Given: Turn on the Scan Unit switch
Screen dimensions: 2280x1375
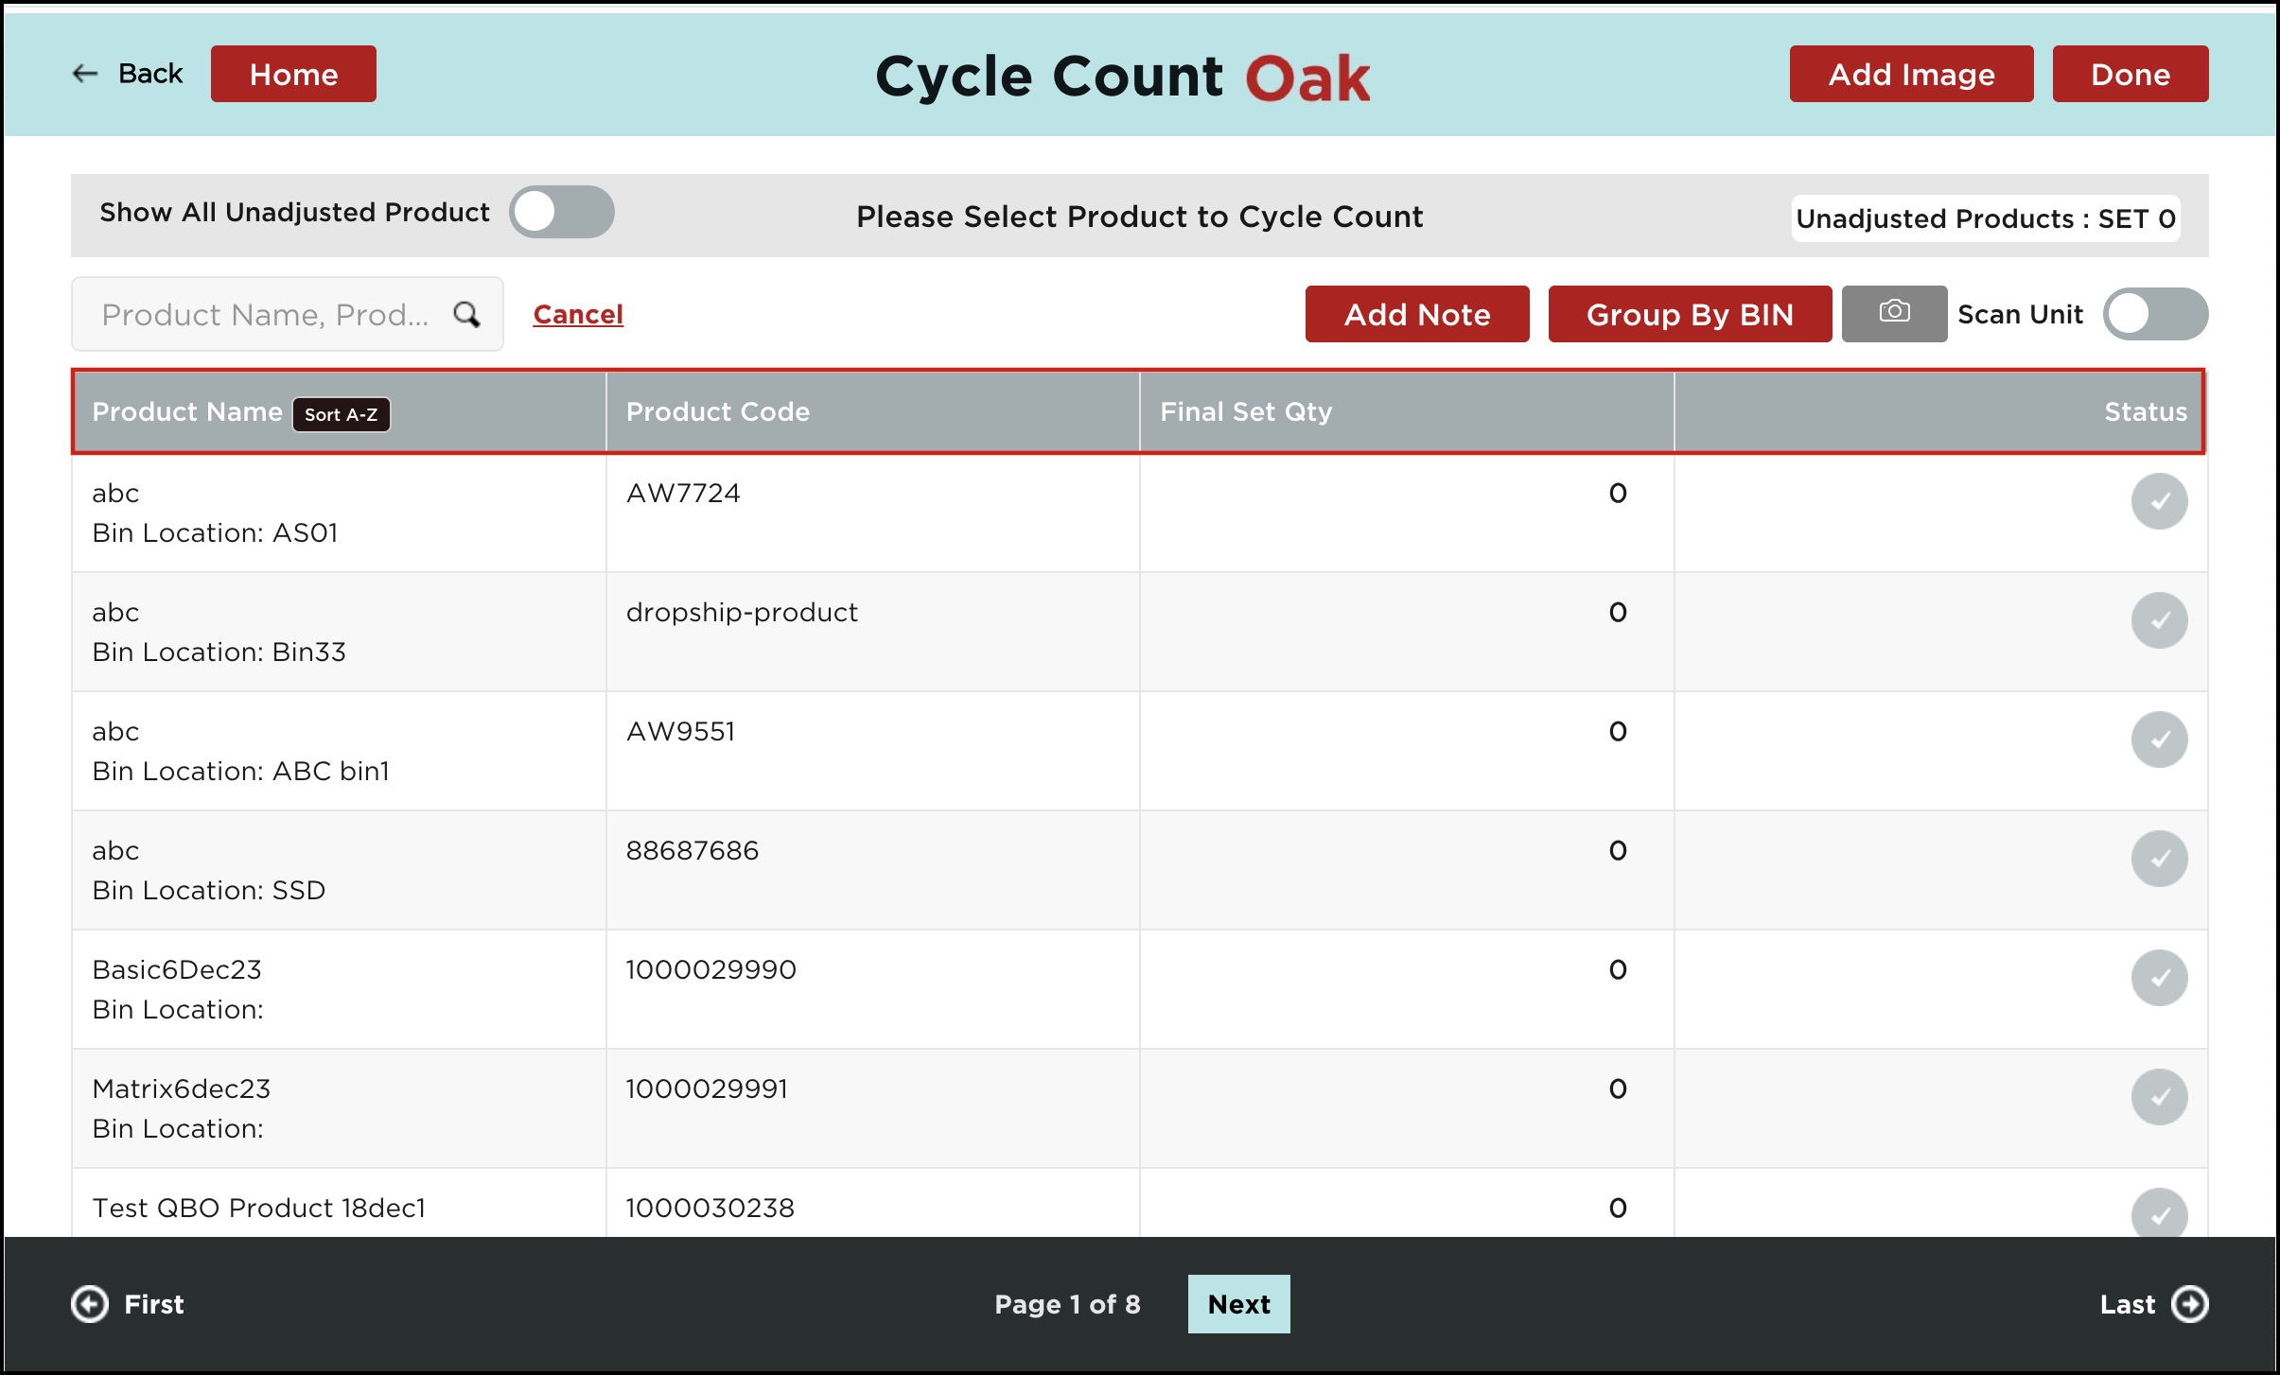Looking at the screenshot, I should coord(2154,314).
